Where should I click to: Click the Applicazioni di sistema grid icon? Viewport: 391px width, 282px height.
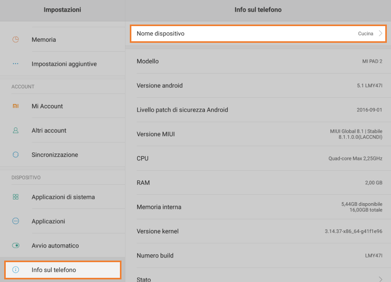(16, 197)
